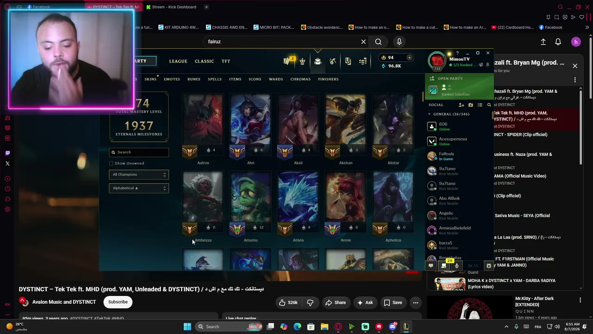
Task: Open the Crafting hammer icon in League client
Action: pyautogui.click(x=333, y=61)
